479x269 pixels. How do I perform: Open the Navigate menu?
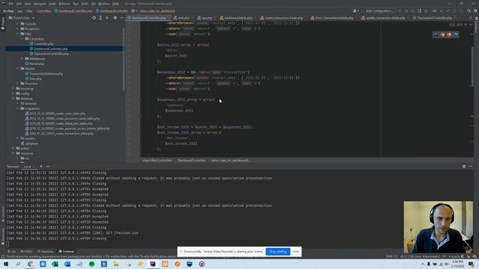[x=40, y=4]
